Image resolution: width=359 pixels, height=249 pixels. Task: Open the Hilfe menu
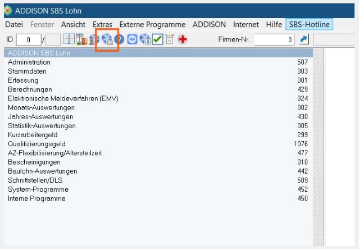tap(274, 24)
